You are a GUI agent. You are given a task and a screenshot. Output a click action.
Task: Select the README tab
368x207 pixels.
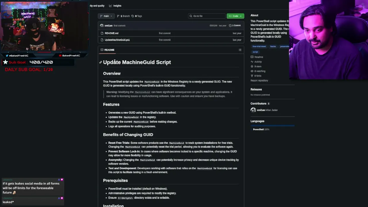tap(108, 50)
